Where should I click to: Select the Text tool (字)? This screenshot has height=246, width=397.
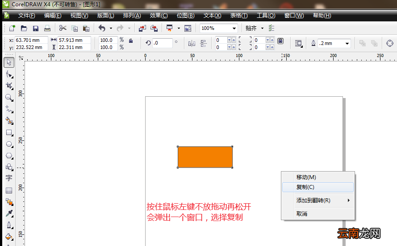(x=9, y=178)
